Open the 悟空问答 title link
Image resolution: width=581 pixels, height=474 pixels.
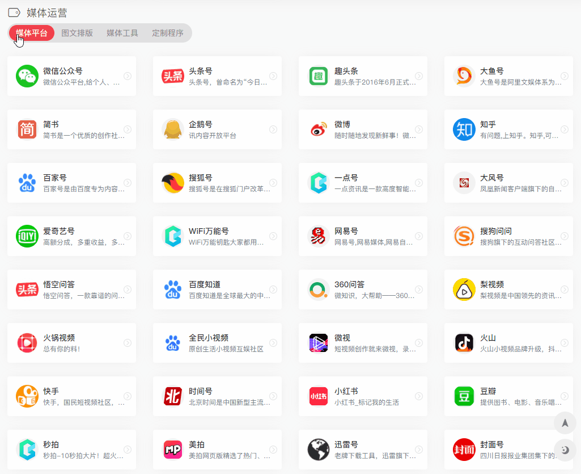coord(59,284)
